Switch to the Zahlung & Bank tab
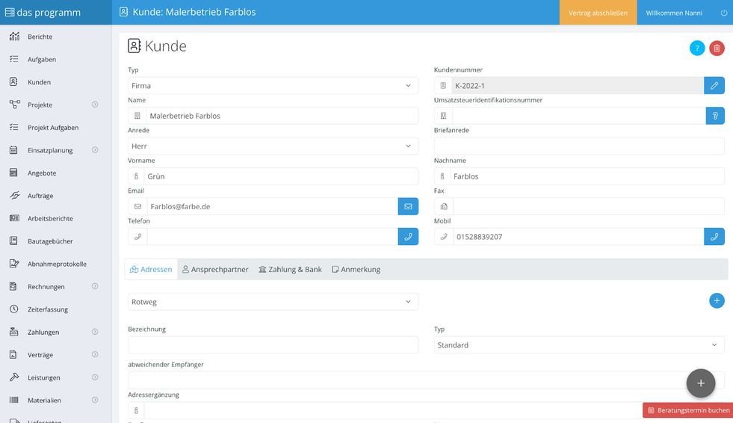Viewport: 733px width, 423px height. 291,269
